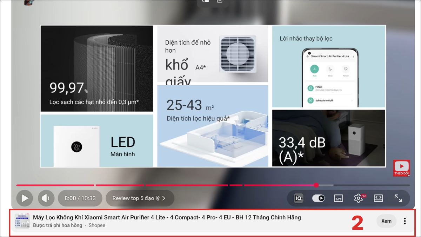Image resolution: width=421 pixels, height=237 pixels.
Task: Click the 8:00 / 10:33 time display
Action: pos(80,198)
